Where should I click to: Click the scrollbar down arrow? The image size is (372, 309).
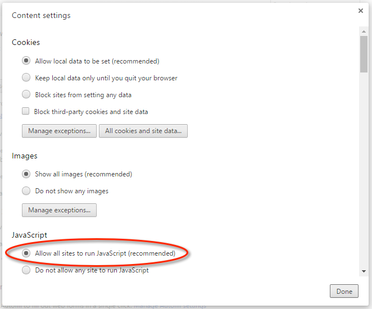pos(364,271)
